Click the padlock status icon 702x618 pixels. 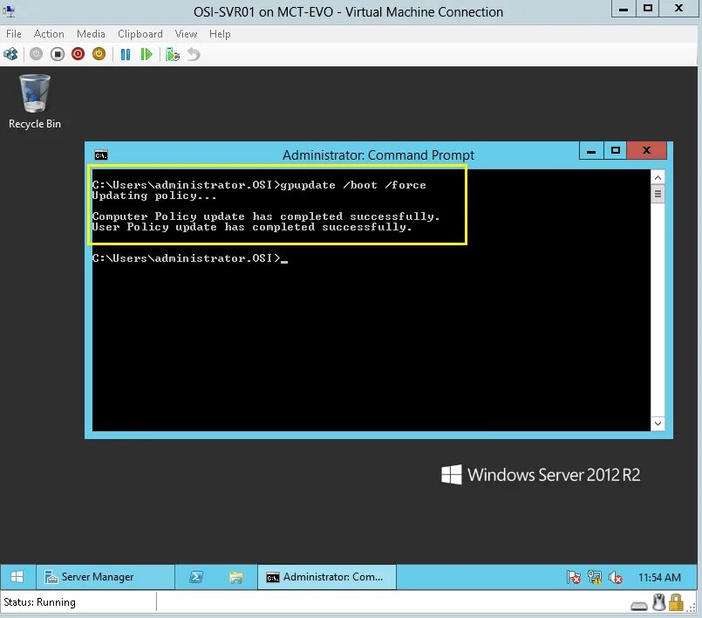point(676,602)
